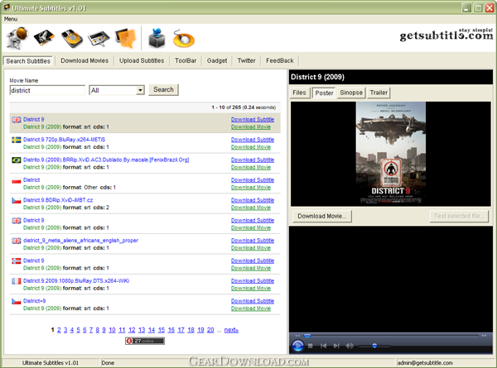Click the satellite search subtitles toolbar icon
Image resolution: width=497 pixels, height=368 pixels.
click(x=17, y=38)
